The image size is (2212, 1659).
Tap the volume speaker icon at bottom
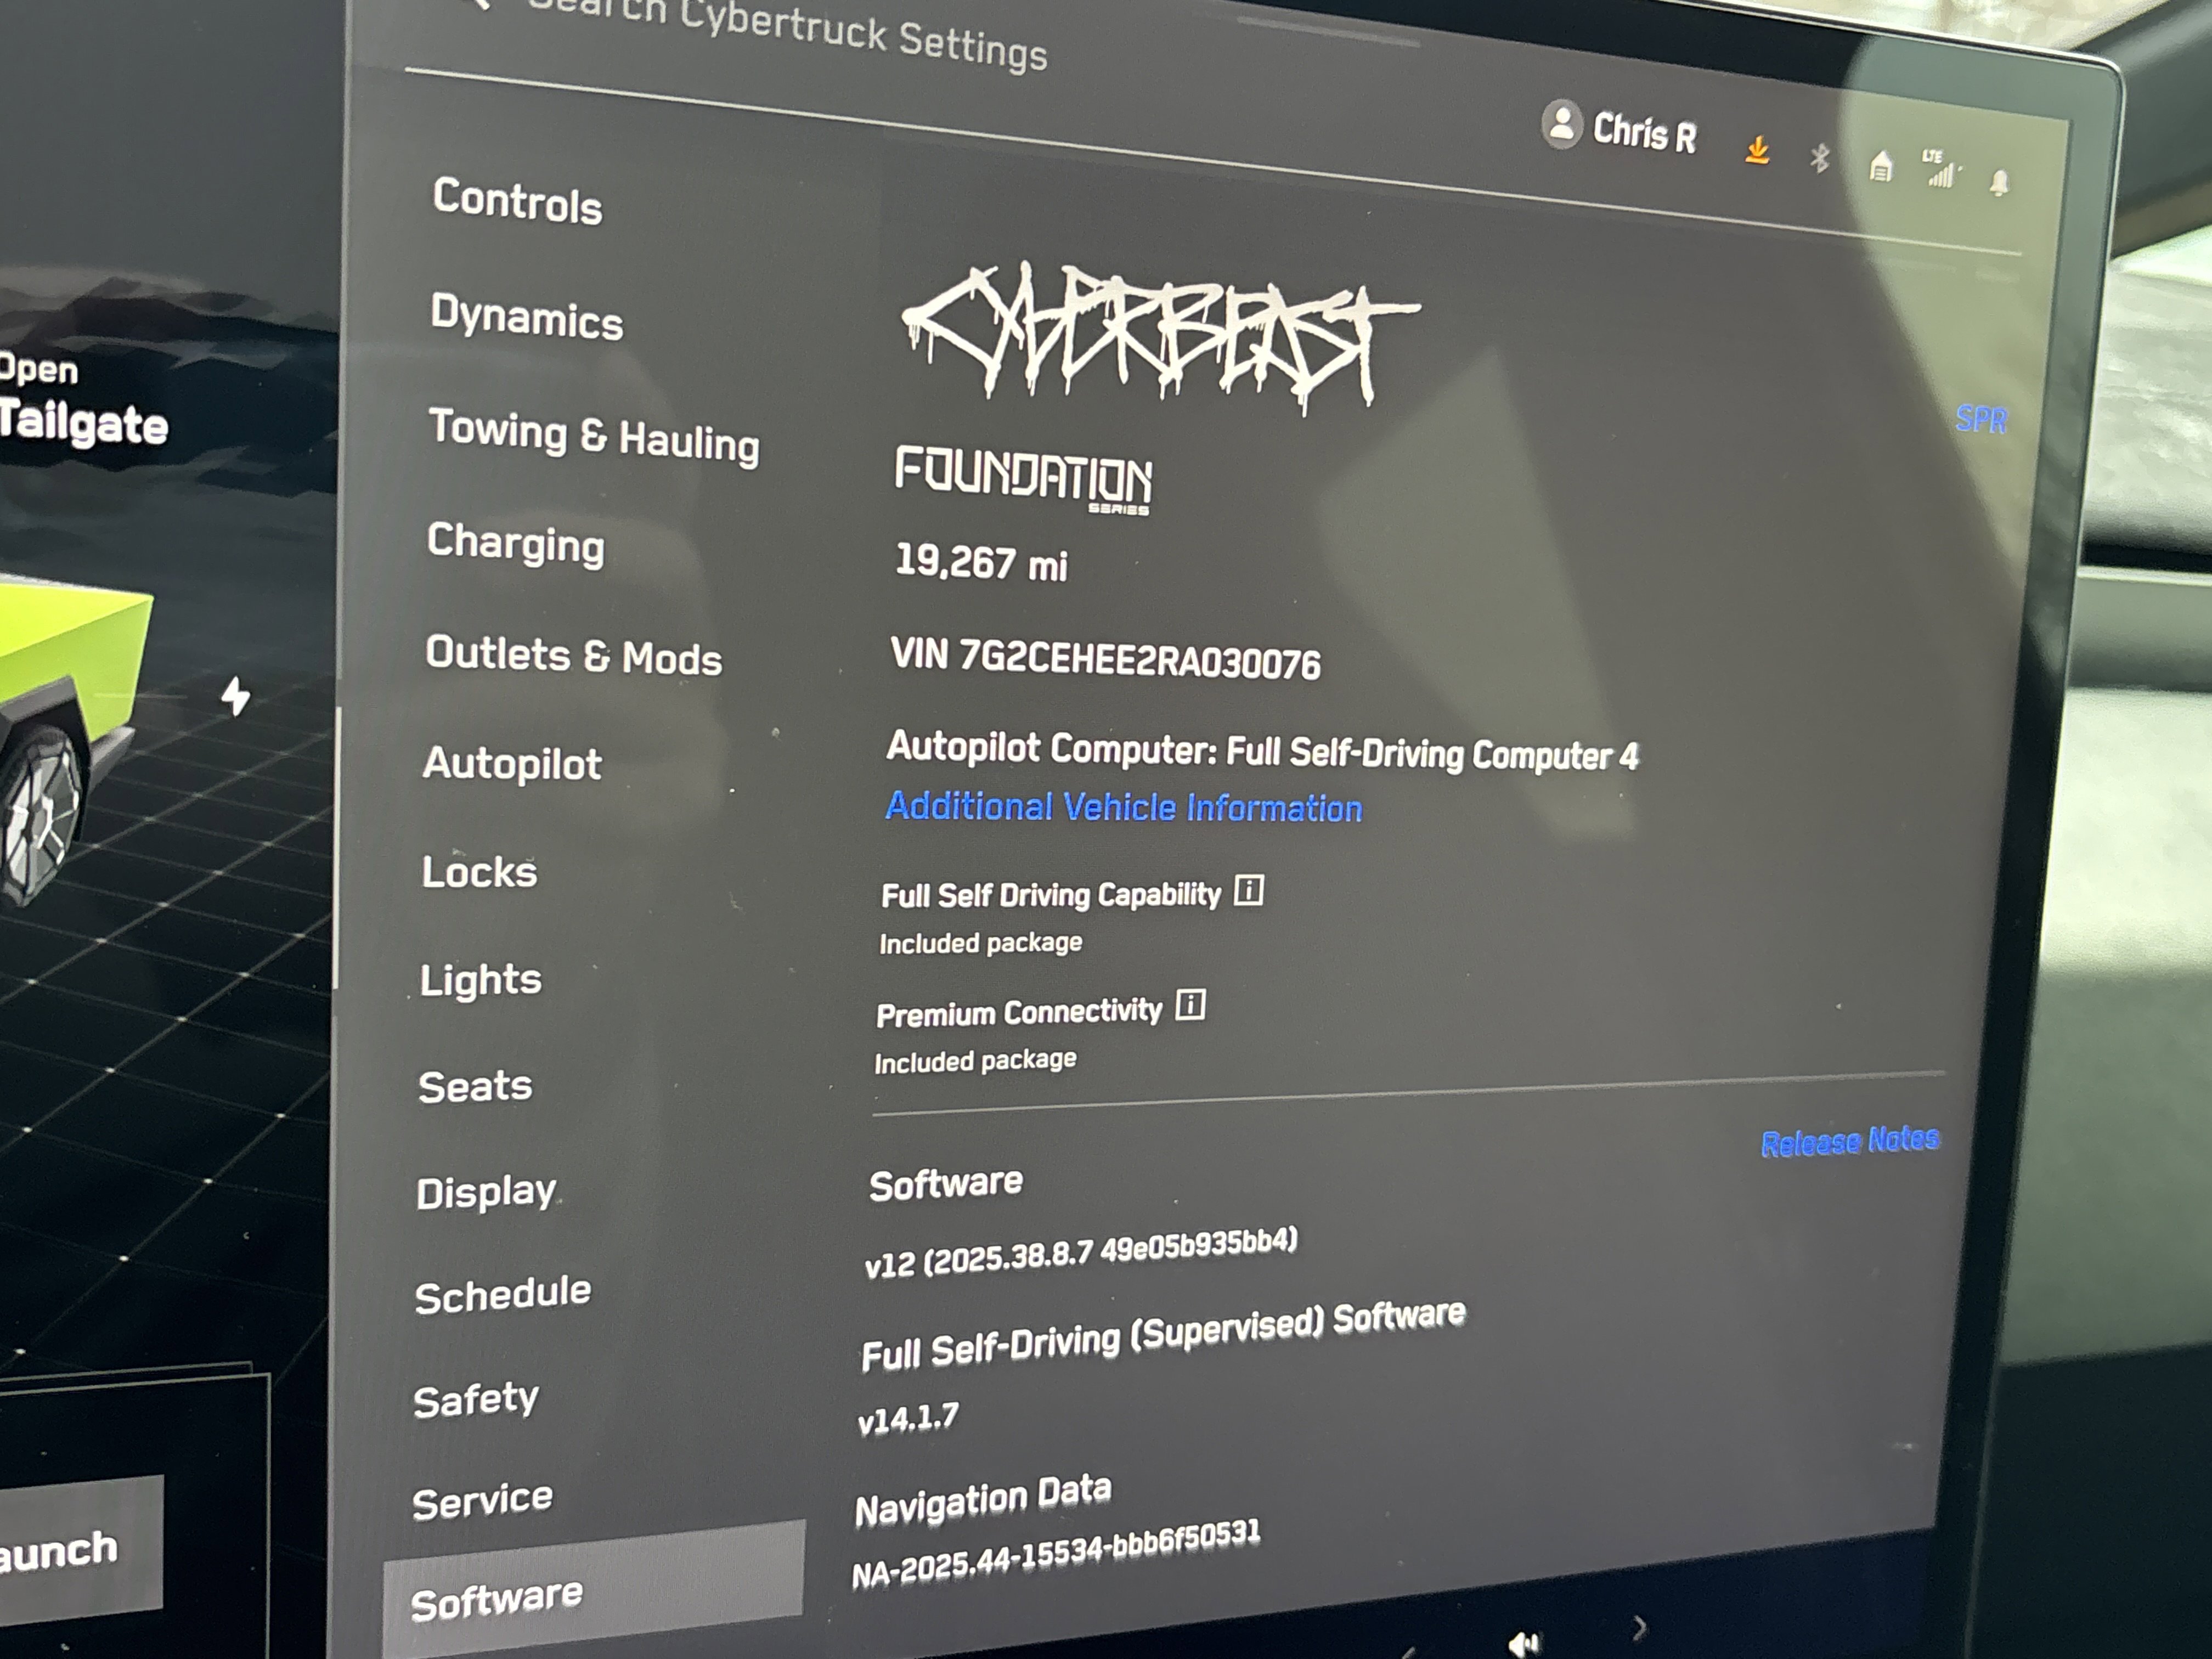pyautogui.click(x=1523, y=1642)
